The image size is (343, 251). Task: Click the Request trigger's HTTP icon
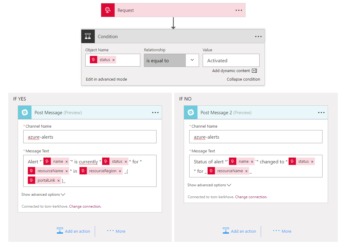point(108,10)
